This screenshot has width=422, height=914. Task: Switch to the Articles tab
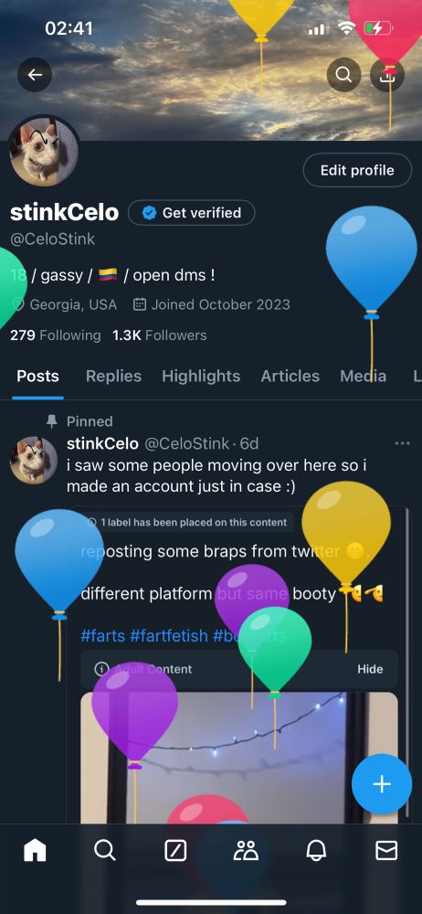[x=290, y=376]
